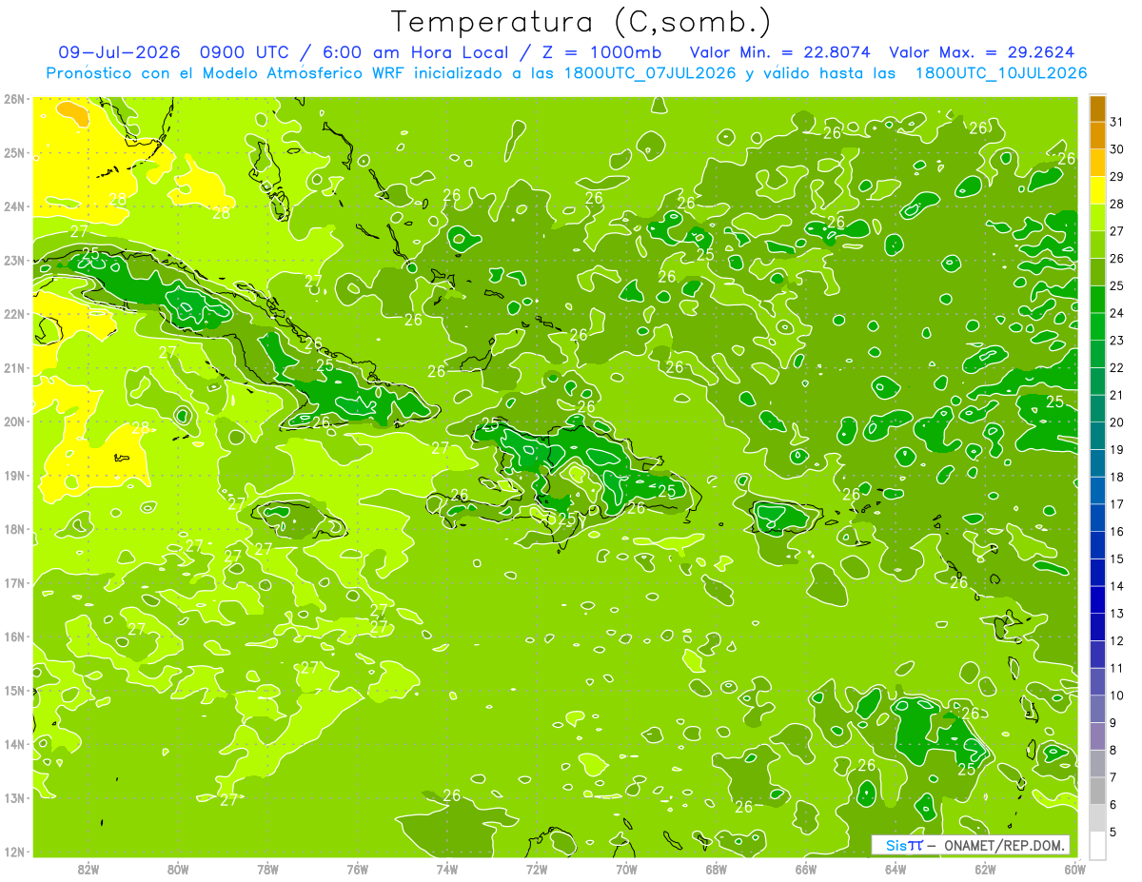Select the 'Z = 1000mb' level text
1142x882 pixels.
(x=603, y=52)
